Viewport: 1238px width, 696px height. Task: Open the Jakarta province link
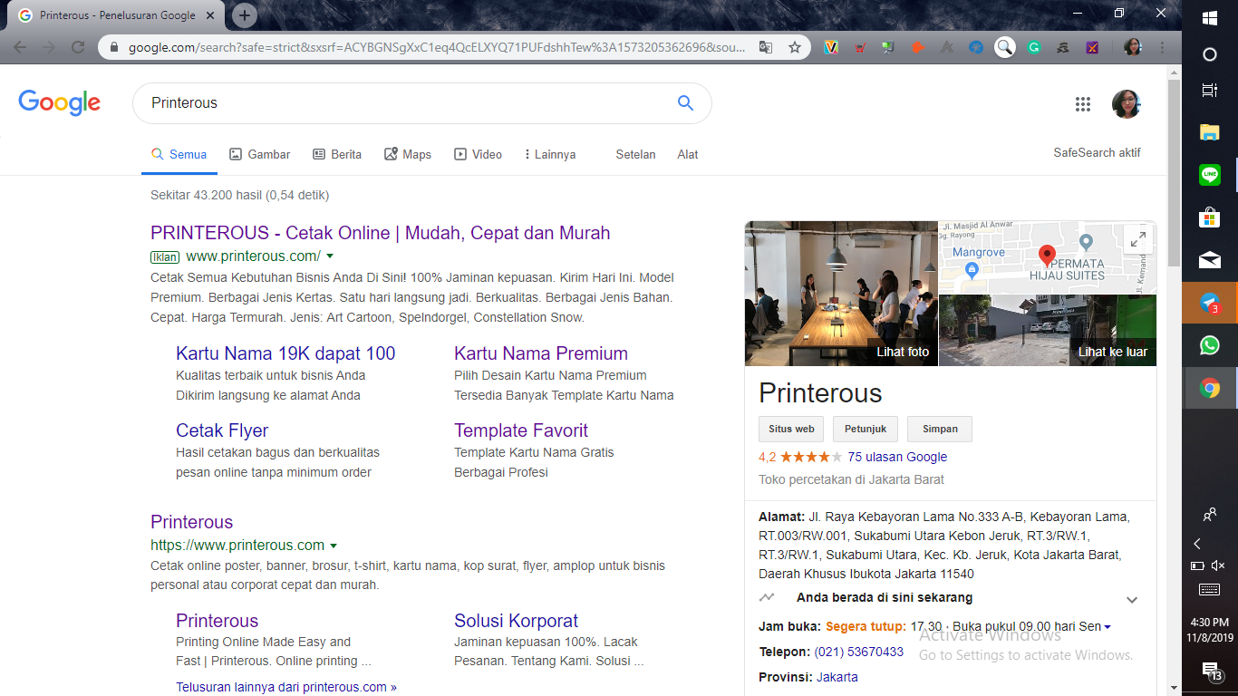pos(837,677)
